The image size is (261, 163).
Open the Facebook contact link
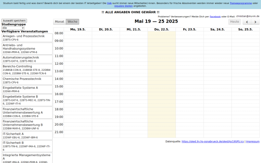[215, 17]
